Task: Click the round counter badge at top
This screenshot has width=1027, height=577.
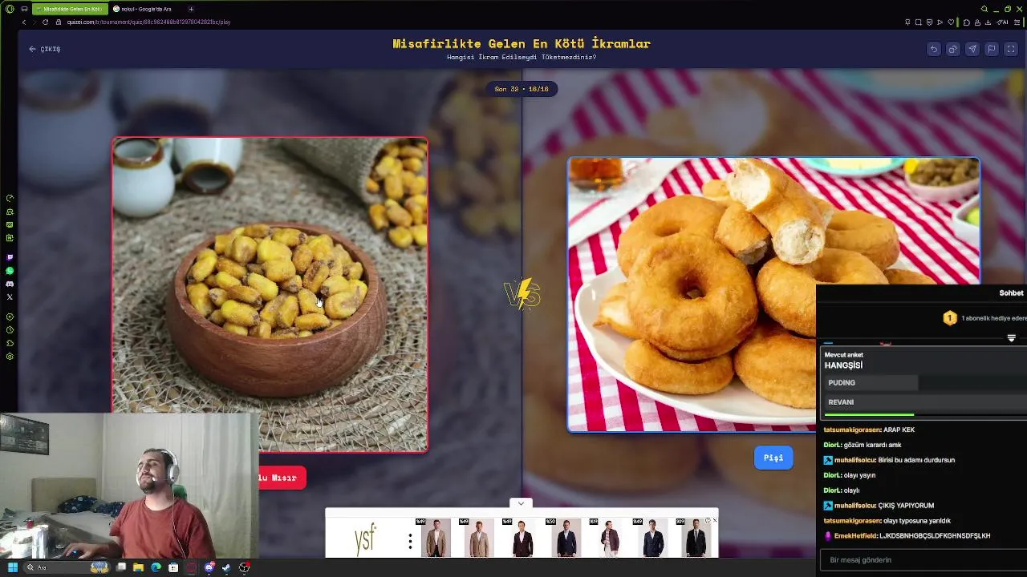Action: 522,89
